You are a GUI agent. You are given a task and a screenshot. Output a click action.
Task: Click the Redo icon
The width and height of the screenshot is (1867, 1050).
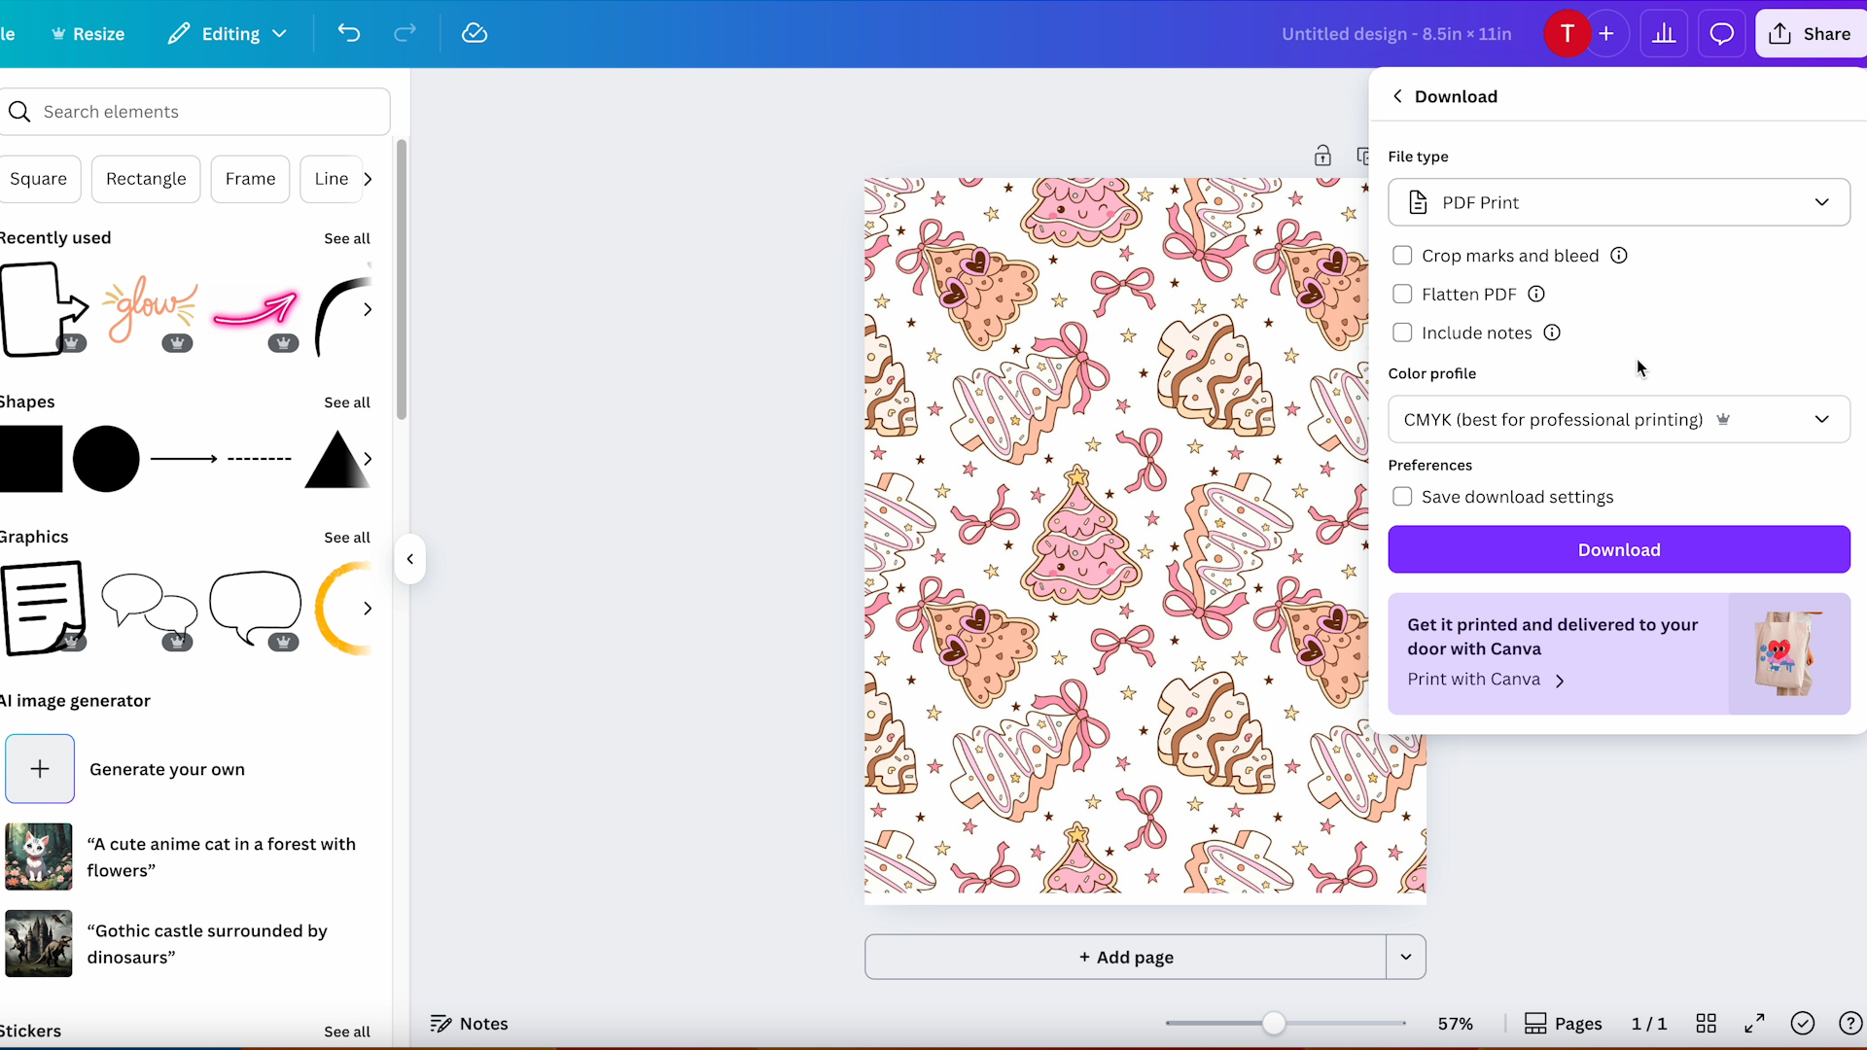tap(405, 33)
